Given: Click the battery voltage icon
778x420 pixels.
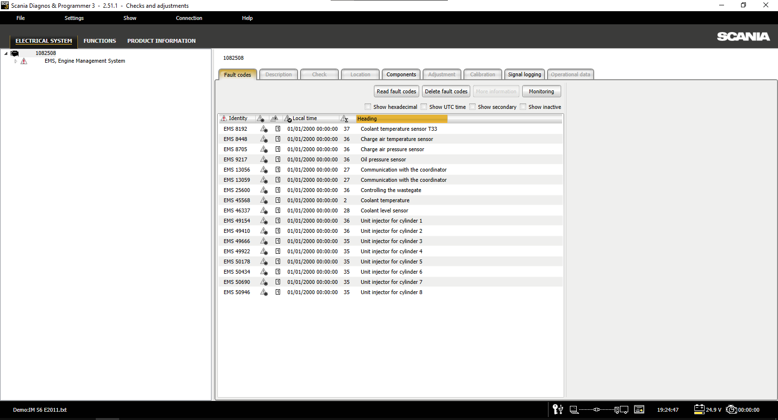Looking at the screenshot, I should pyautogui.click(x=699, y=410).
